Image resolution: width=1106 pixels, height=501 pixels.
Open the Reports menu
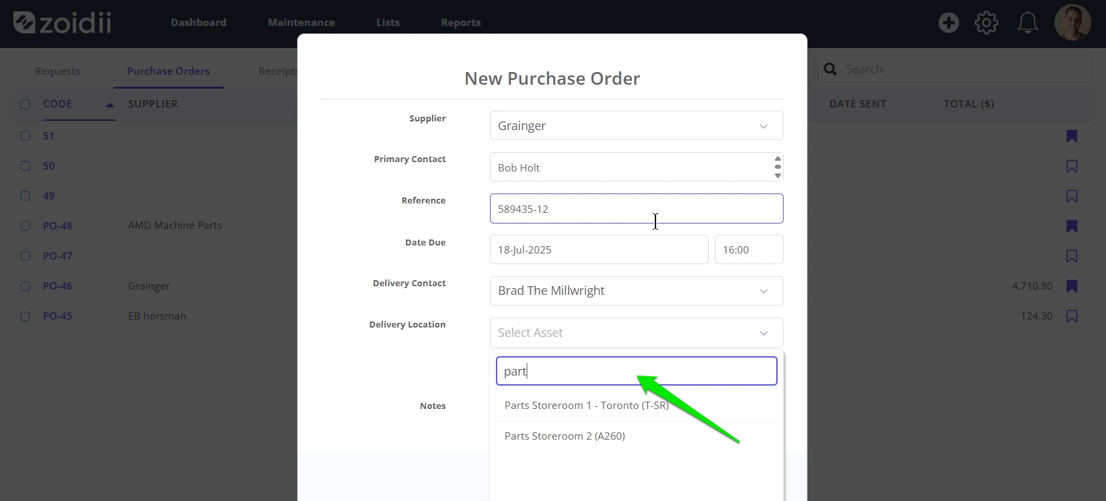pos(461,23)
